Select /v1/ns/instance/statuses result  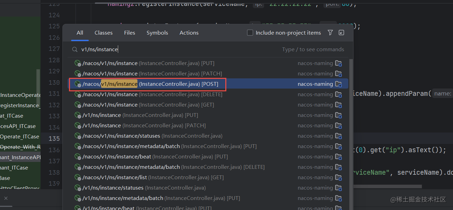pyautogui.click(x=208, y=188)
